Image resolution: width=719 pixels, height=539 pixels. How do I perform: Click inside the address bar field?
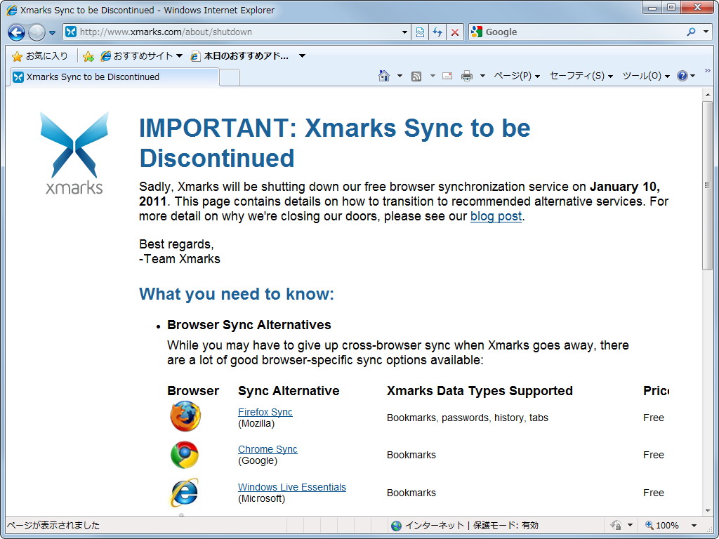tap(232, 32)
